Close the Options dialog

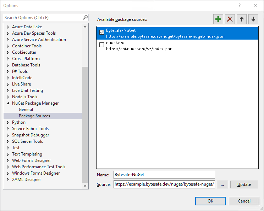tap(255, 5)
